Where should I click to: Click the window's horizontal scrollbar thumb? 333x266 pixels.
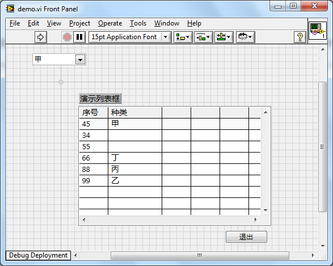(x=200, y=255)
